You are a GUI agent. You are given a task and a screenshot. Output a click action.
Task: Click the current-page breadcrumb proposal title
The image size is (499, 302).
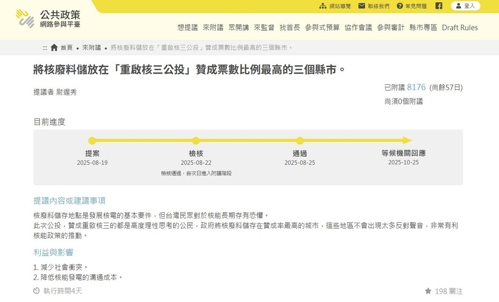(x=202, y=48)
